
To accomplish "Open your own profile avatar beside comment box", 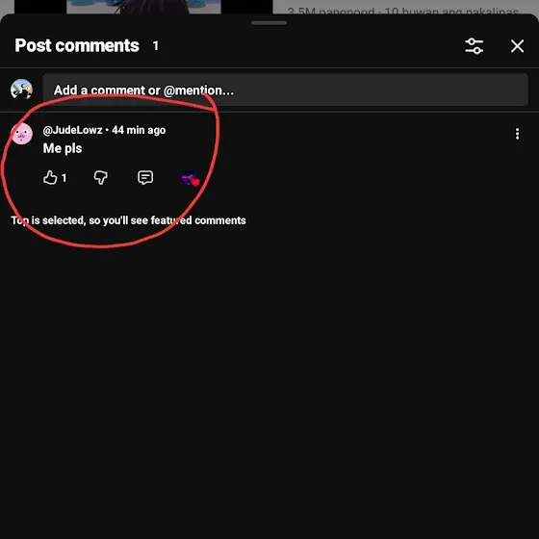I will 21,90.
